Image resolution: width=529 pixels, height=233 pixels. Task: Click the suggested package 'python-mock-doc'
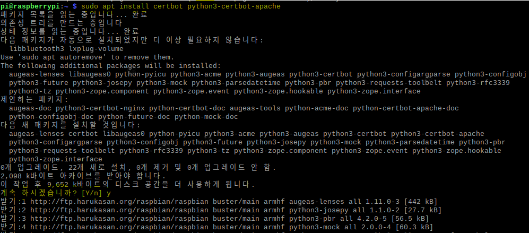[x=206, y=117]
